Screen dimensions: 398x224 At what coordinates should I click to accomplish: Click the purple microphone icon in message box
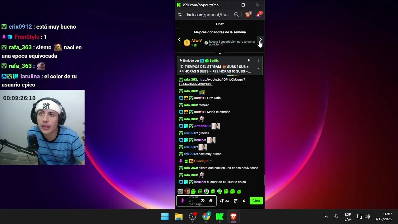[183, 201]
